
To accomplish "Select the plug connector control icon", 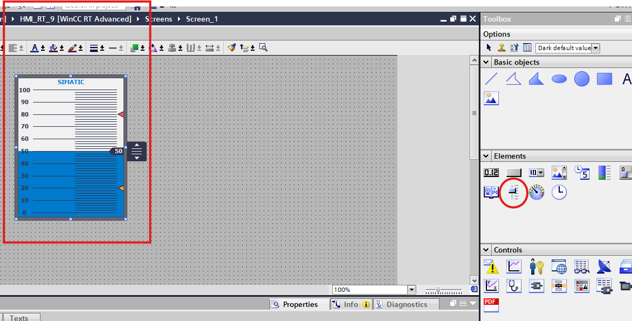I will [x=537, y=286].
